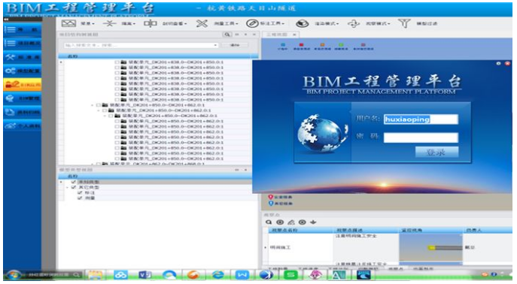Click the green legend color square

coord(341,44)
